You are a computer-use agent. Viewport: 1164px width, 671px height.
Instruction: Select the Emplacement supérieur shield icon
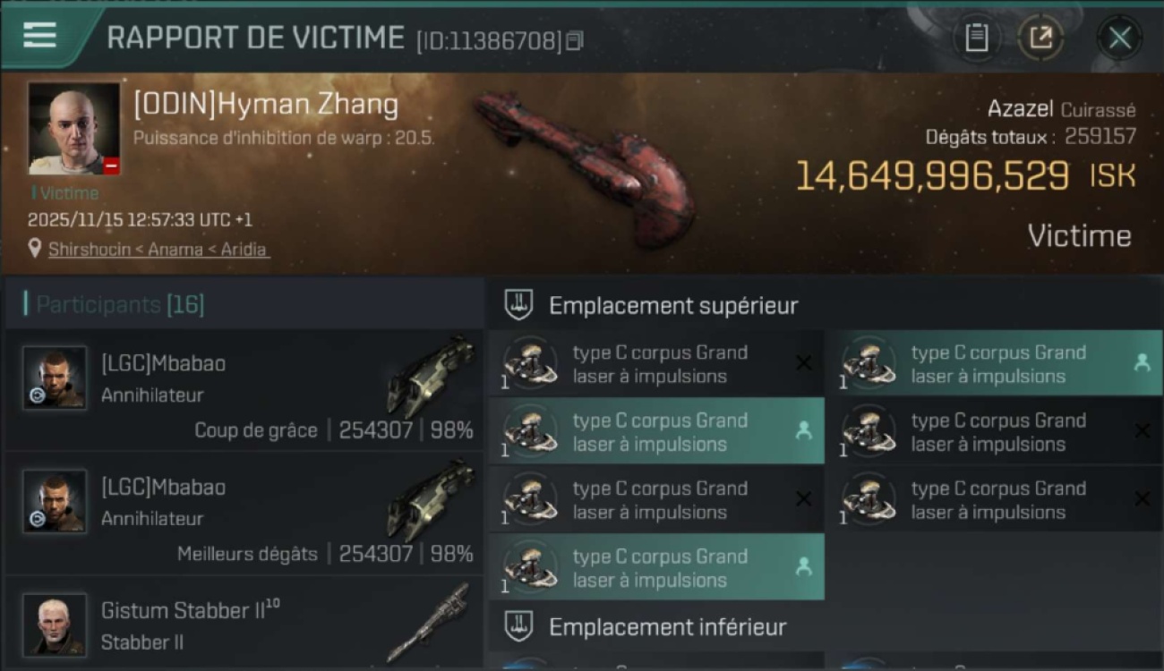click(518, 305)
